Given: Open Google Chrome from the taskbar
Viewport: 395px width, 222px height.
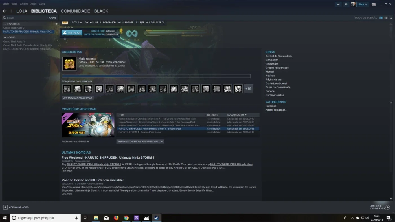Looking at the screenshot, I should (x=126, y=218).
